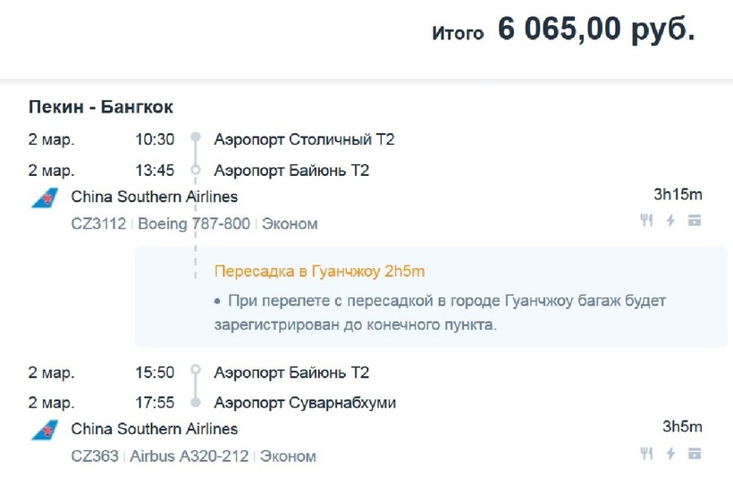Click the entertainment icon for flight CZ3112
Image resolution: width=733 pixels, height=477 pixels.
695,221
